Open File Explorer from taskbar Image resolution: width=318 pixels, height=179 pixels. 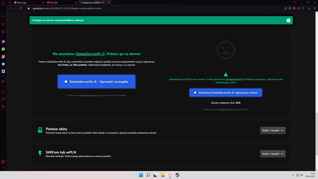pos(162,175)
